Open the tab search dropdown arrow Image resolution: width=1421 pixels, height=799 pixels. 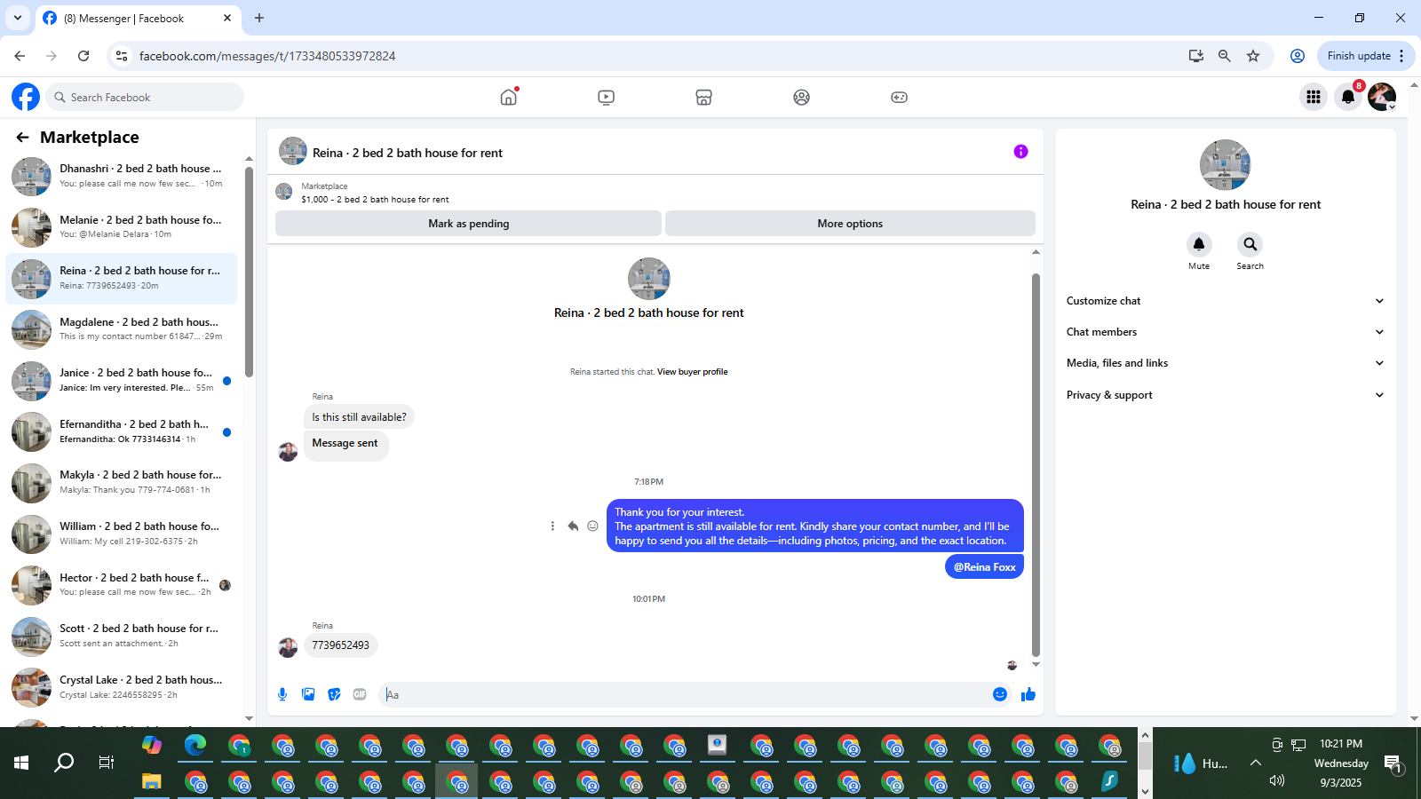click(x=17, y=18)
